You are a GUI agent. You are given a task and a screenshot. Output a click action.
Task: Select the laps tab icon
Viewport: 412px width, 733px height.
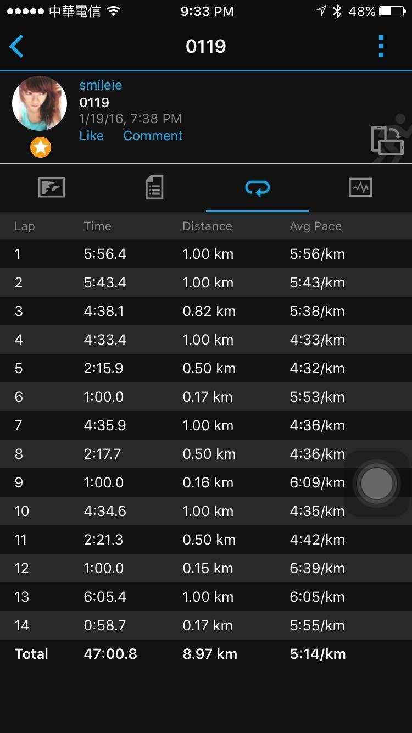(257, 188)
